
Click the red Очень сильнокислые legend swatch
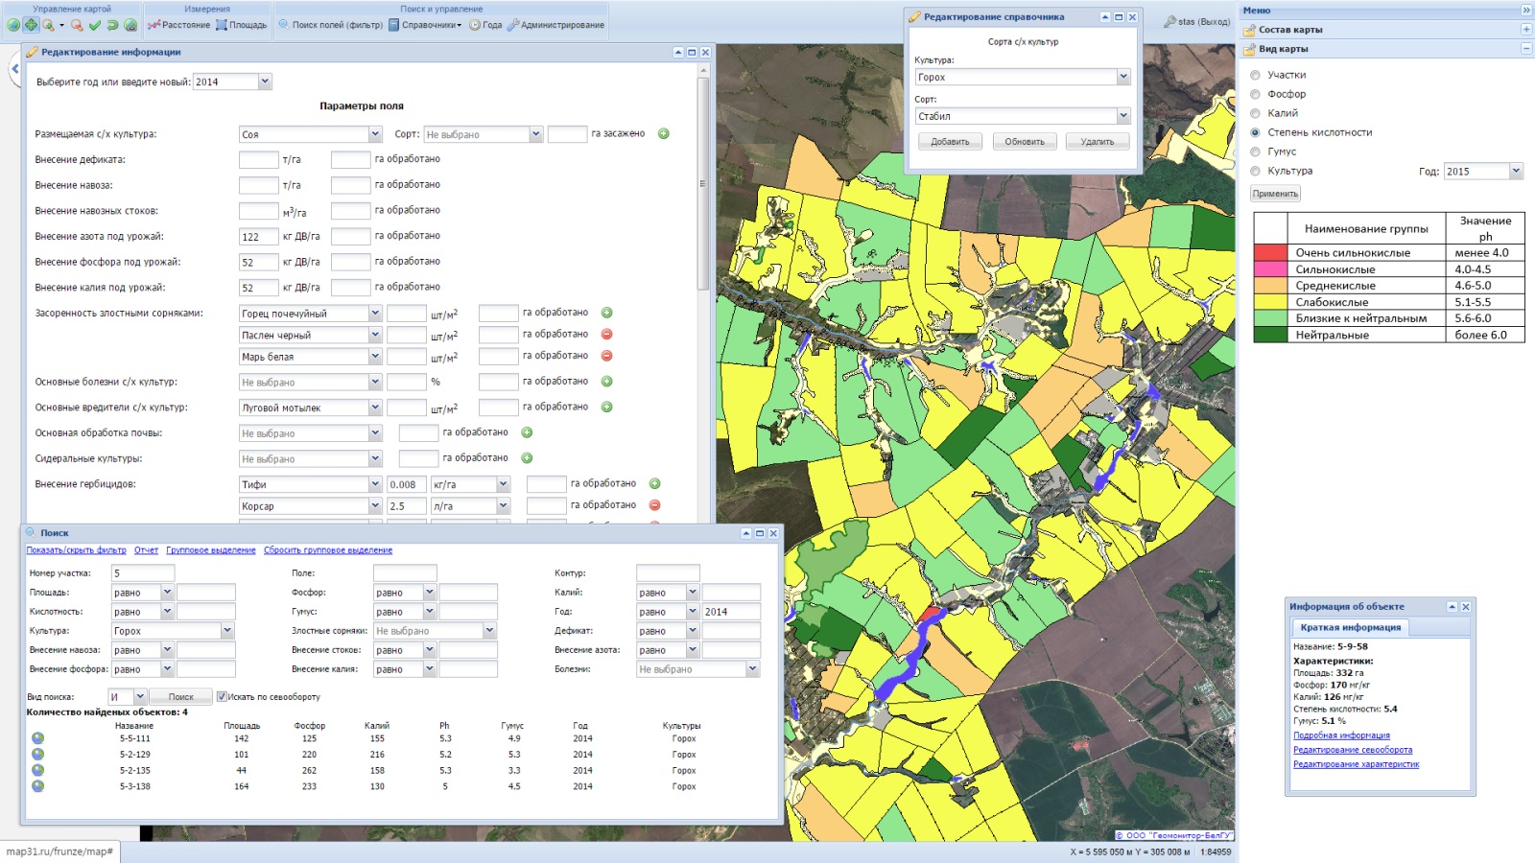tap(1270, 253)
